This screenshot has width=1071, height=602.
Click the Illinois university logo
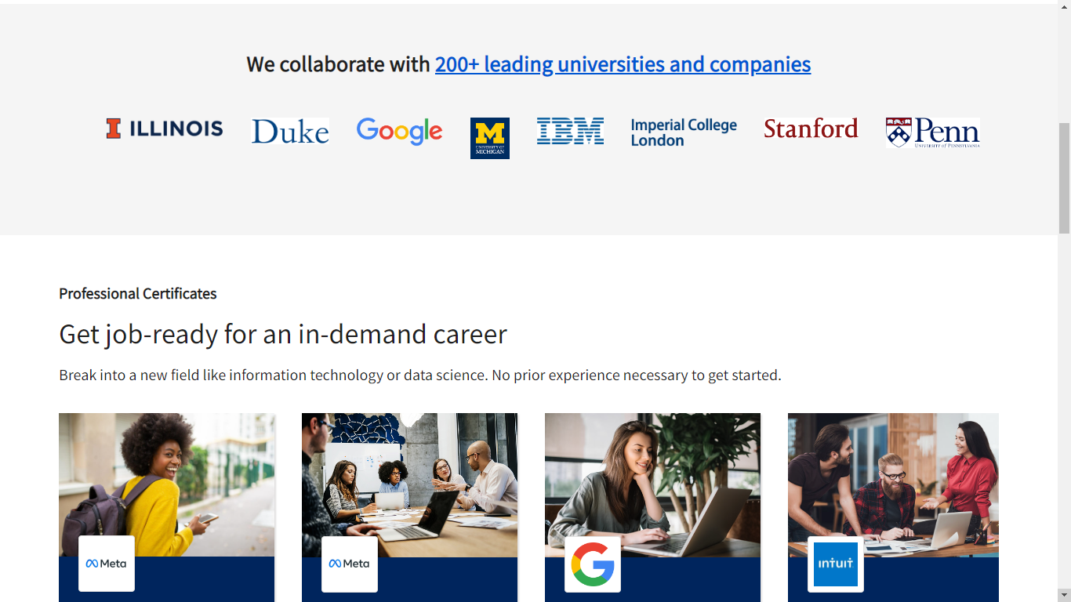[164, 129]
